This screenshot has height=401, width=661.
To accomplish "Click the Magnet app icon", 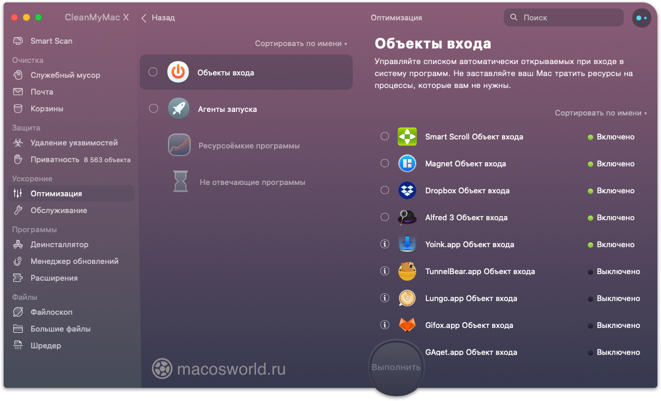I will point(407,163).
